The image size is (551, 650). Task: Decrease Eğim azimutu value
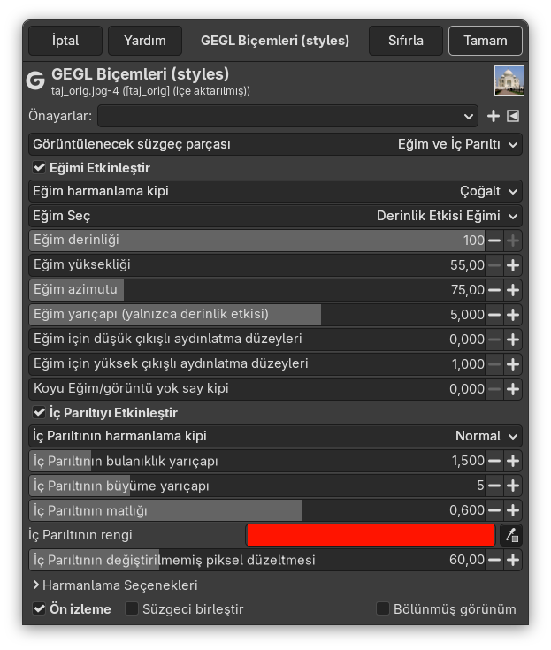494,290
